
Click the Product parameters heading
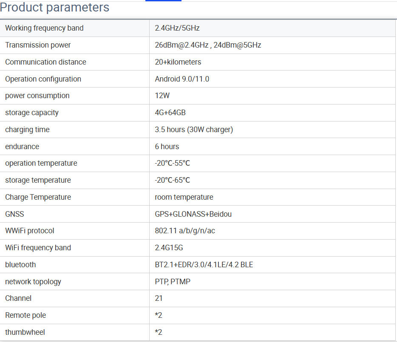(x=55, y=8)
